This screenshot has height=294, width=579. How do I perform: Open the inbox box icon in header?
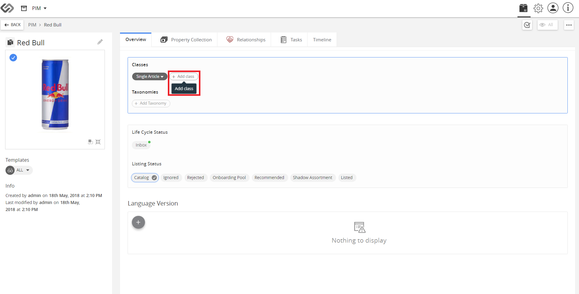[x=524, y=8]
